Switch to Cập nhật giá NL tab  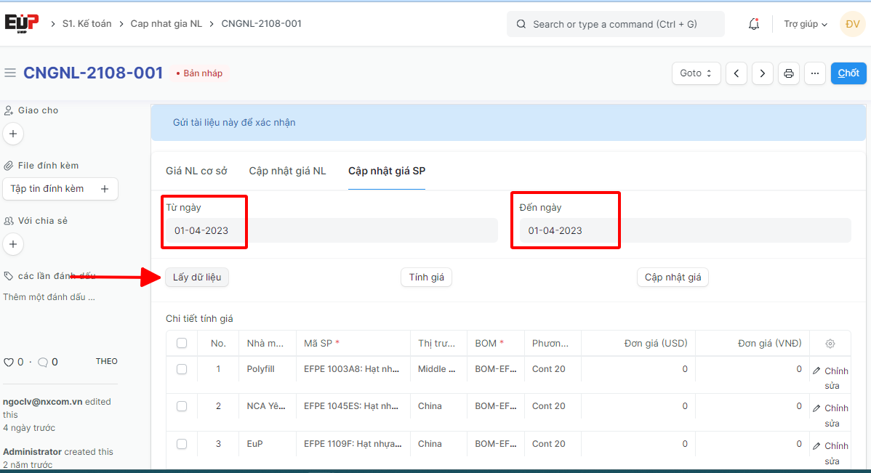(287, 171)
